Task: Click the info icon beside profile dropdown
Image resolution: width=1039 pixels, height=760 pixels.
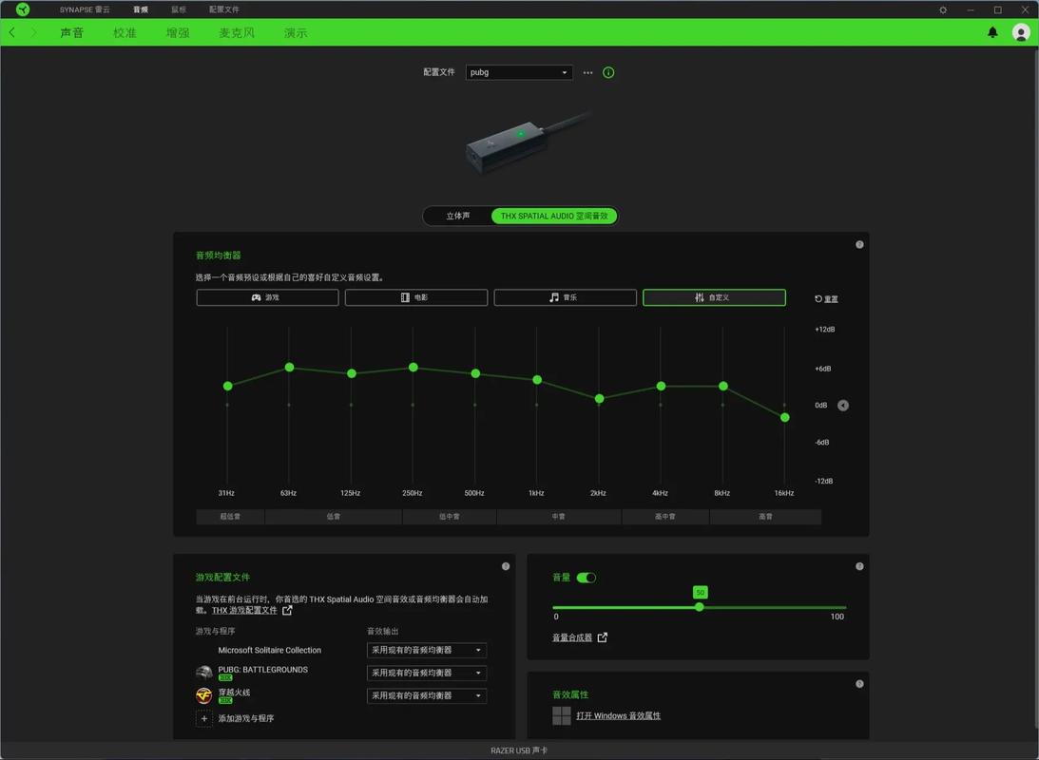Action: tap(608, 72)
